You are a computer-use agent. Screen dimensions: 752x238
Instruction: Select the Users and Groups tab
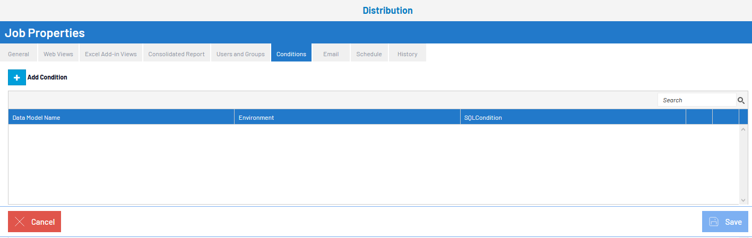[240, 54]
